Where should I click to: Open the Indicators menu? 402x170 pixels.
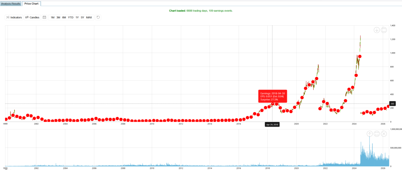(x=14, y=18)
